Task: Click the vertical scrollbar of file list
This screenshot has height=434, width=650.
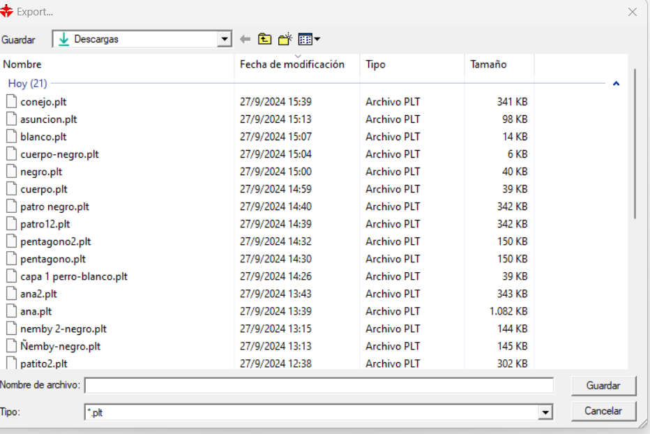Action: point(634,144)
